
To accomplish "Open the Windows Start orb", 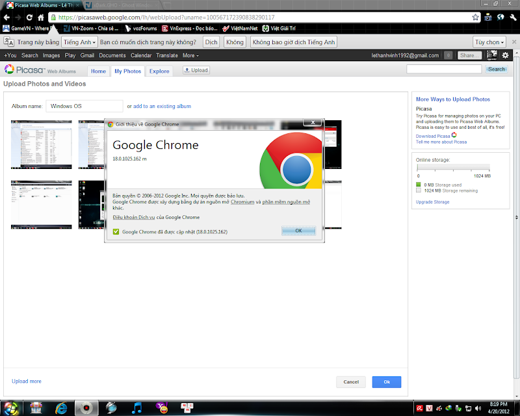I will pos(11,408).
